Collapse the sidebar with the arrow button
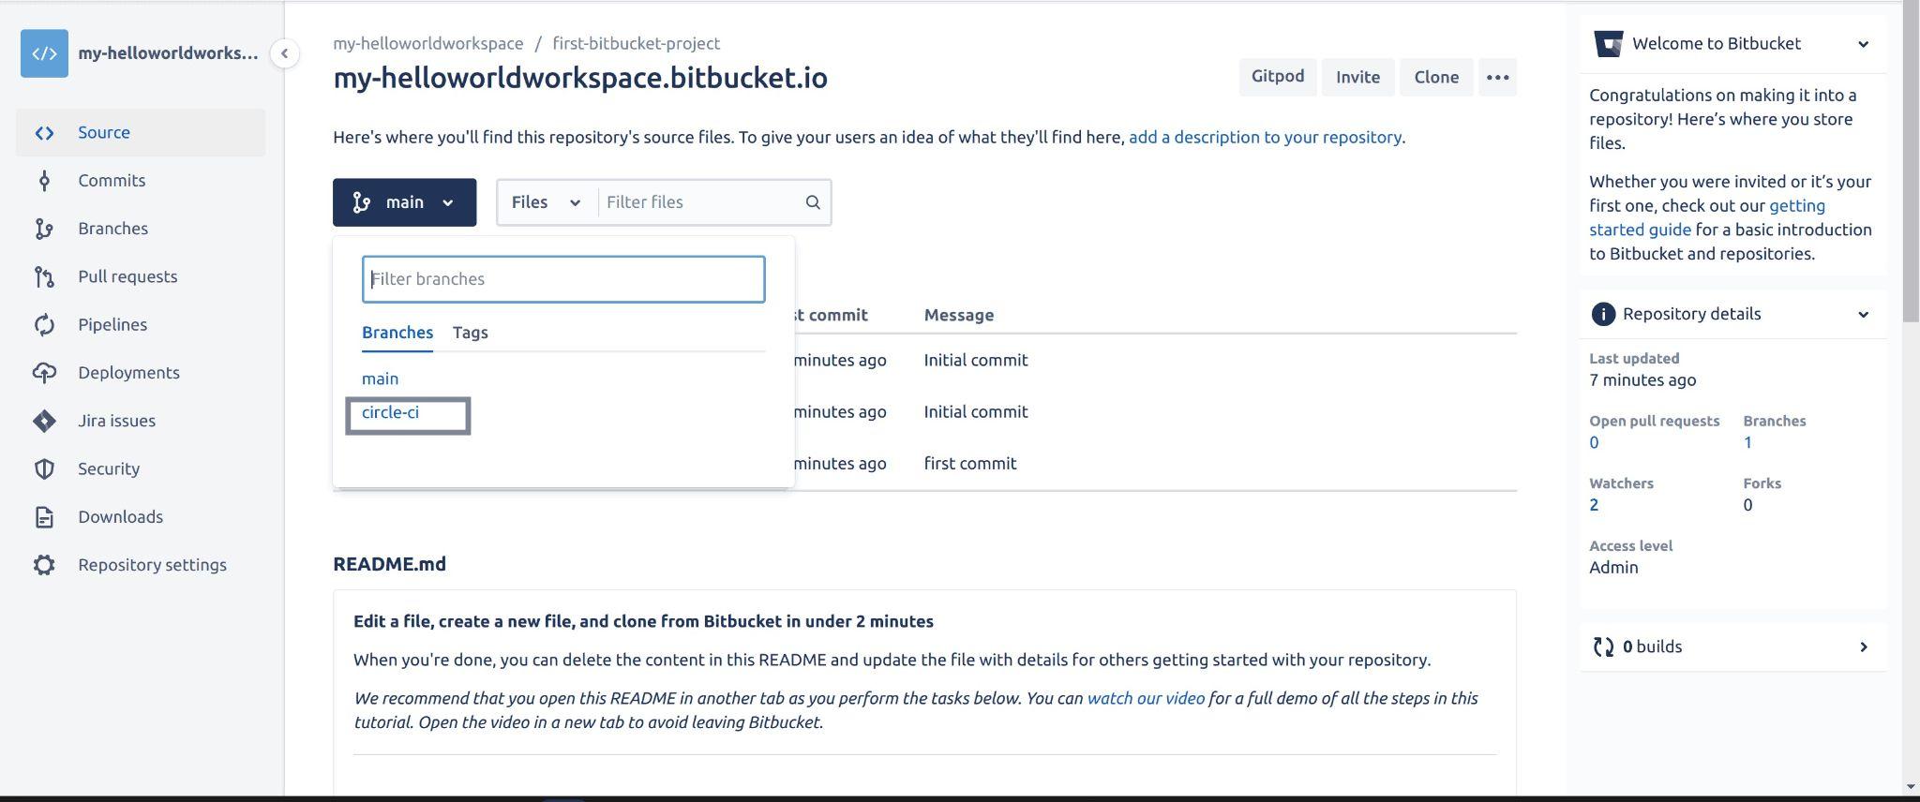The height and width of the screenshot is (802, 1920). 284,53
